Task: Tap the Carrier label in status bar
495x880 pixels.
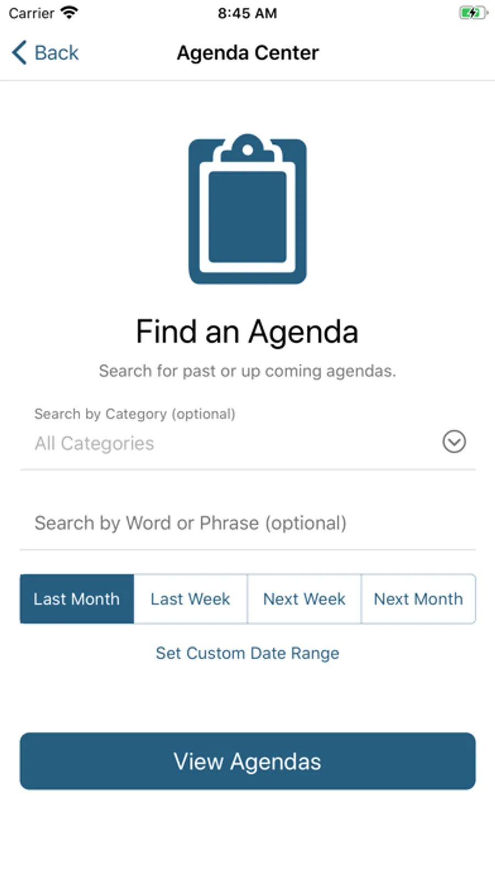Action: click(31, 13)
